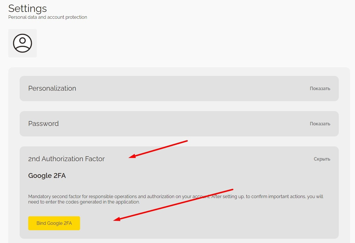Click the user profile avatar icon
The width and height of the screenshot is (355, 243).
[x=23, y=43]
